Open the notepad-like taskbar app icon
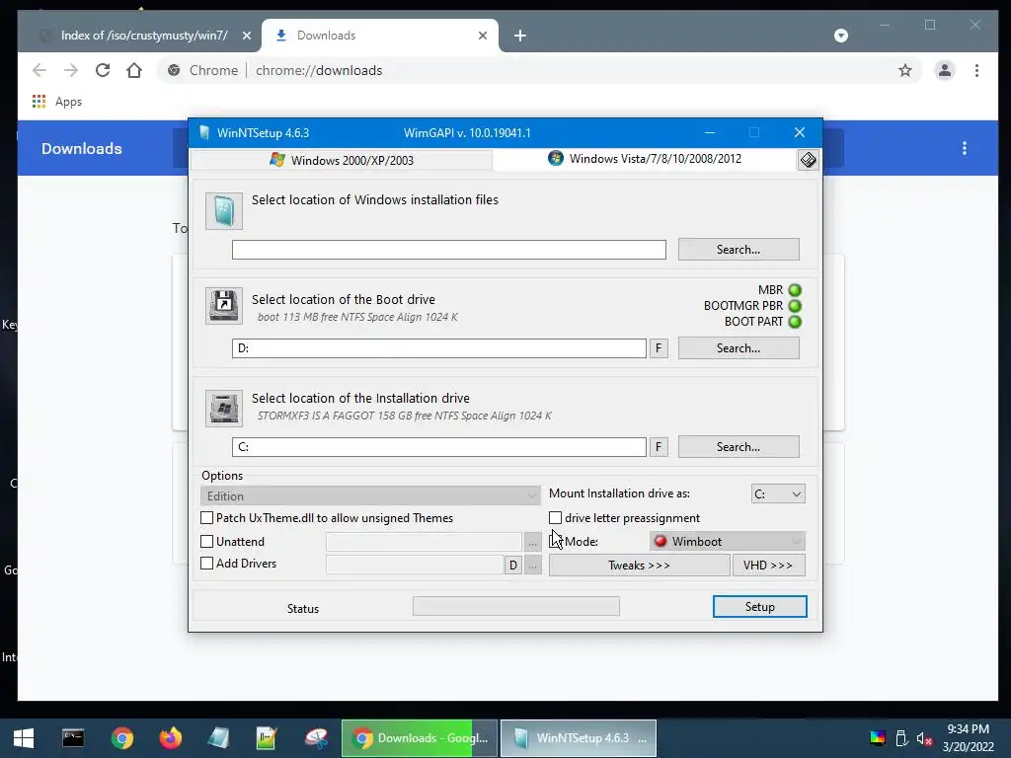 pyautogui.click(x=218, y=738)
